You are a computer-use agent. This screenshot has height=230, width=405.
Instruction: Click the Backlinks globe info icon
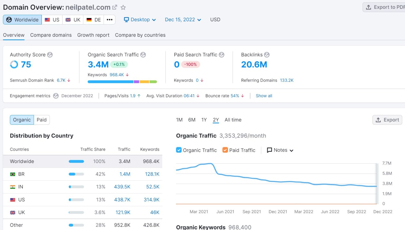click(x=267, y=55)
